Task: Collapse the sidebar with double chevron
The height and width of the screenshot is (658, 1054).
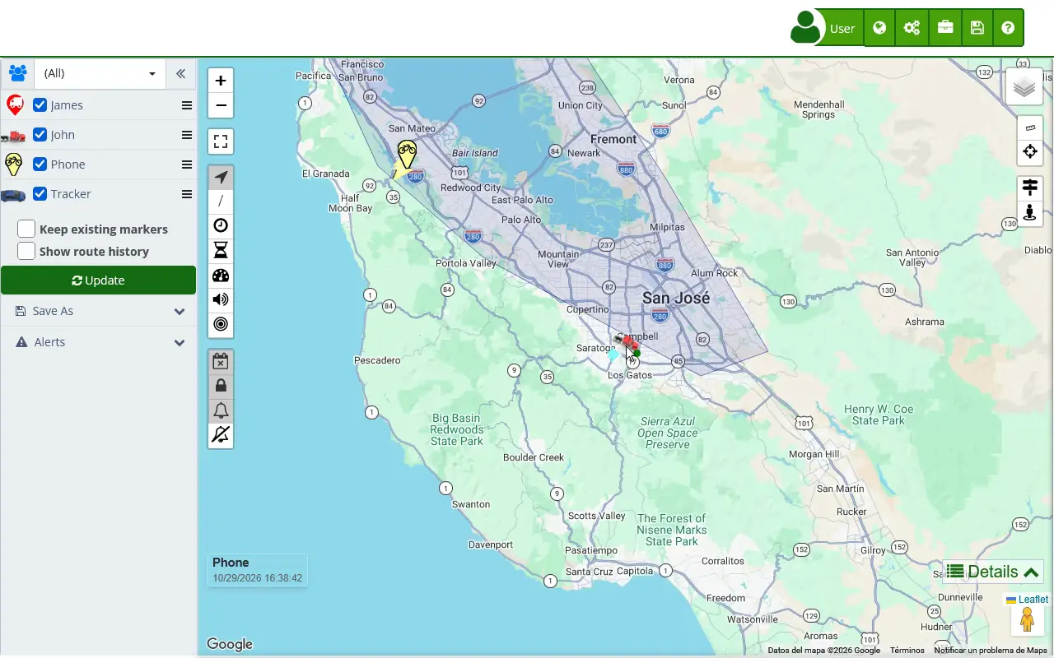Action: point(180,73)
